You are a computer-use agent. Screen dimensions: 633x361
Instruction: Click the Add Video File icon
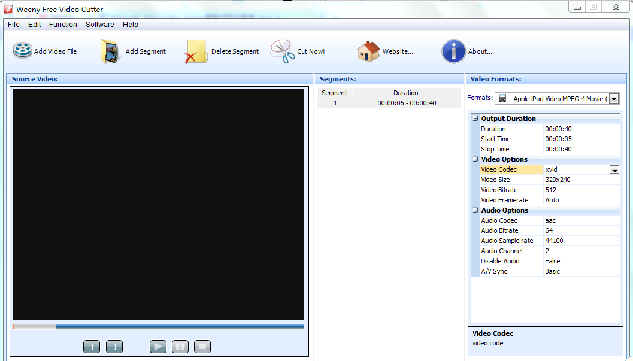click(x=22, y=51)
